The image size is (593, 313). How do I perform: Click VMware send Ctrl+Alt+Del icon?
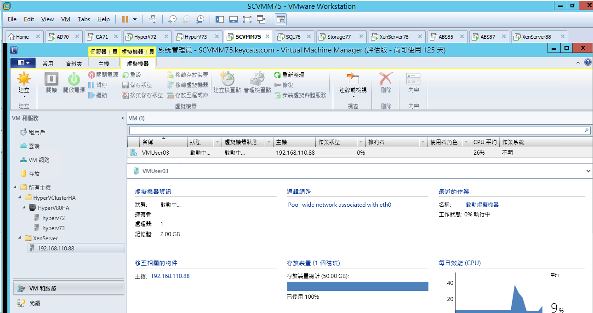[153, 19]
